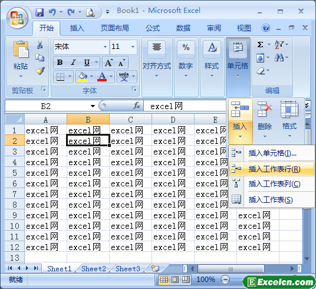The image size is (316, 289).
Task: Cut selection with the scissors icon
Action: click(40, 45)
